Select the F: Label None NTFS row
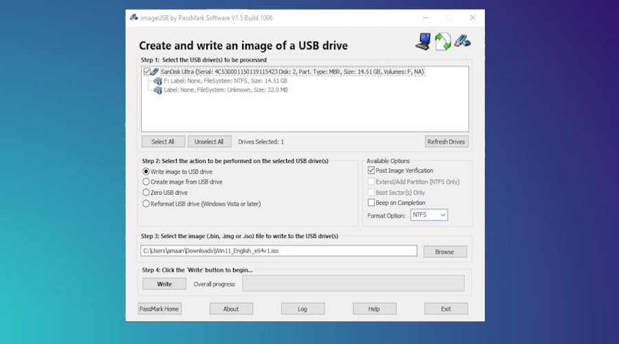This screenshot has width=619, height=344. coord(226,81)
